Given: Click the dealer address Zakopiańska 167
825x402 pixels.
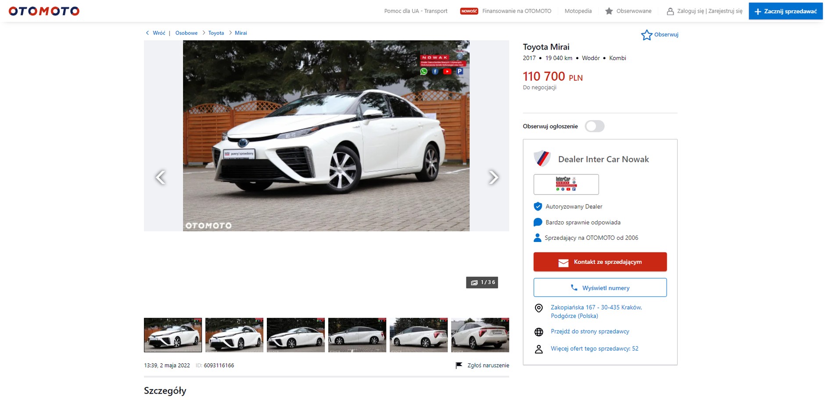Looking at the screenshot, I should 596,311.
